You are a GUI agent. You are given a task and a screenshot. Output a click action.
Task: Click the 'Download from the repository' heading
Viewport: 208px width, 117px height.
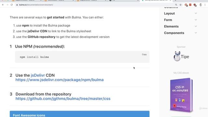(x=43, y=94)
